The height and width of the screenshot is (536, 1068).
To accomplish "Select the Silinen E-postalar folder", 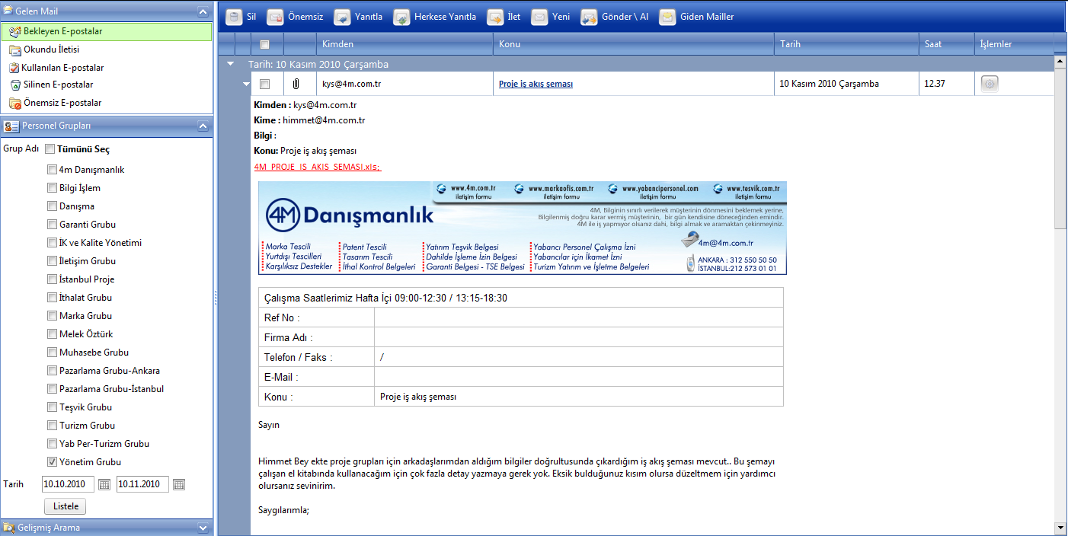I will coord(57,85).
